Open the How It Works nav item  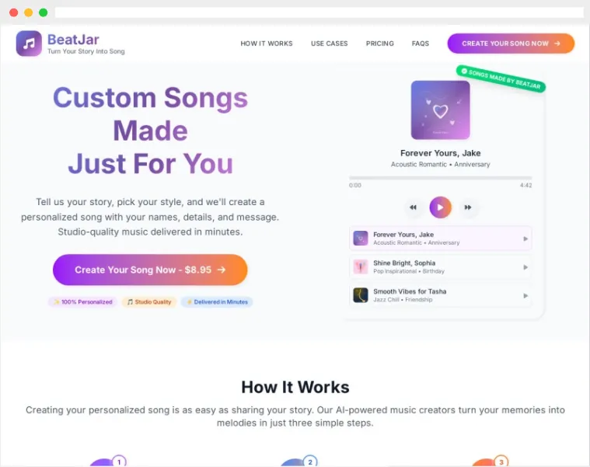tap(267, 44)
